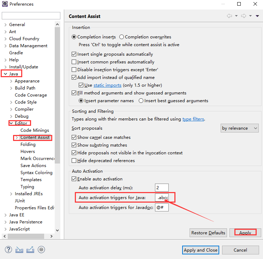Toggle Hide proposals not visible checkbox
The width and height of the screenshot is (263, 259).
click(x=74, y=153)
